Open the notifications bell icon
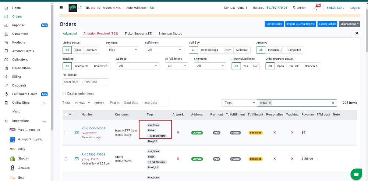 (x=316, y=8)
